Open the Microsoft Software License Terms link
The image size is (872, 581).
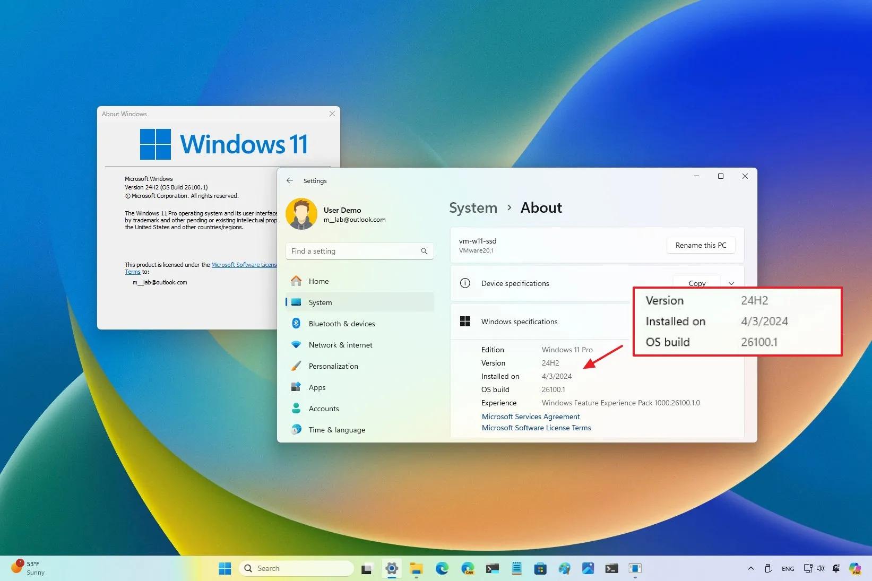pos(536,428)
